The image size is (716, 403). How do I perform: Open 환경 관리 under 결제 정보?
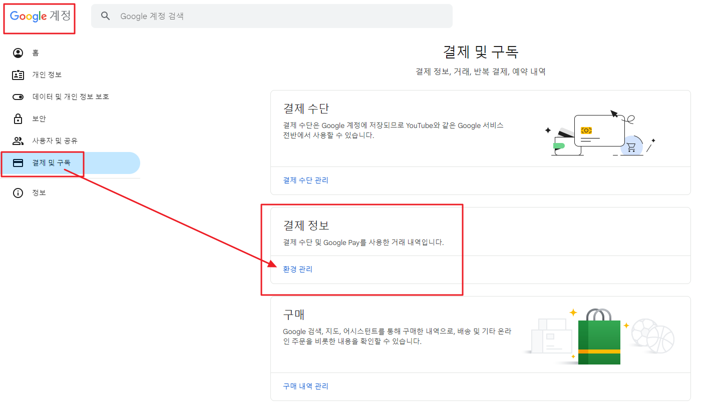(297, 268)
